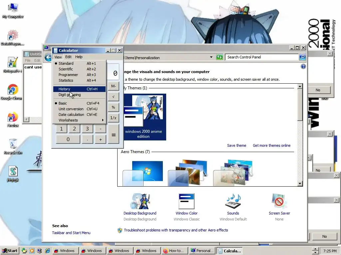
Task: Switch to Personal... taskbar button
Action: [202, 251]
